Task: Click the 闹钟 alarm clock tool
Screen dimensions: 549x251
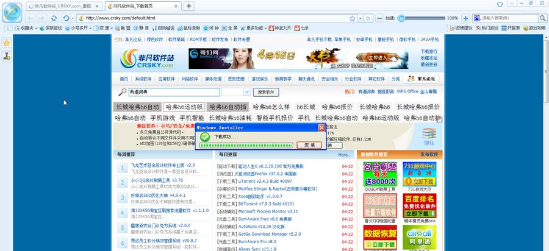Action: [211, 28]
